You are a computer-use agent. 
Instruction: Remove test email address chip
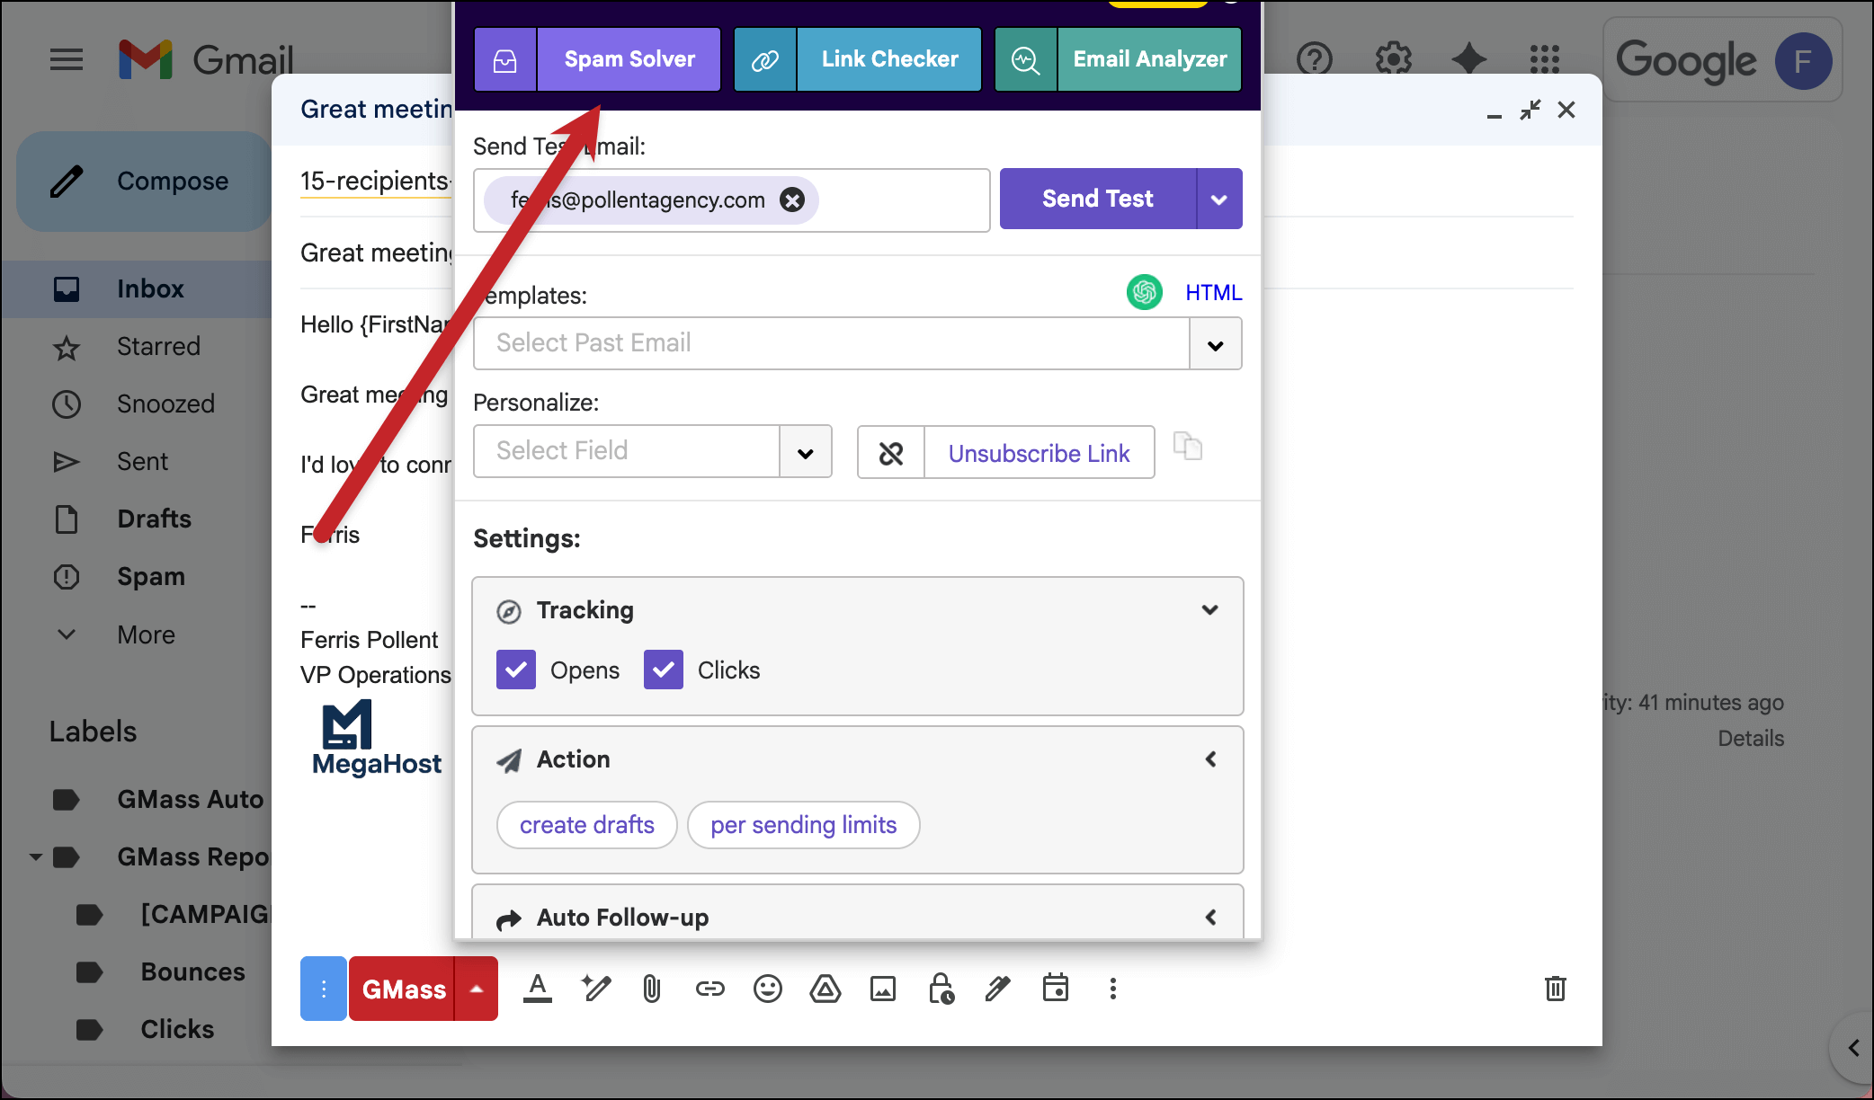pos(791,200)
